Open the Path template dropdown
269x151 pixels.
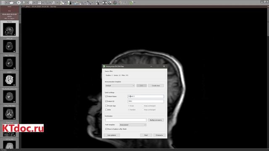(x=133, y=125)
